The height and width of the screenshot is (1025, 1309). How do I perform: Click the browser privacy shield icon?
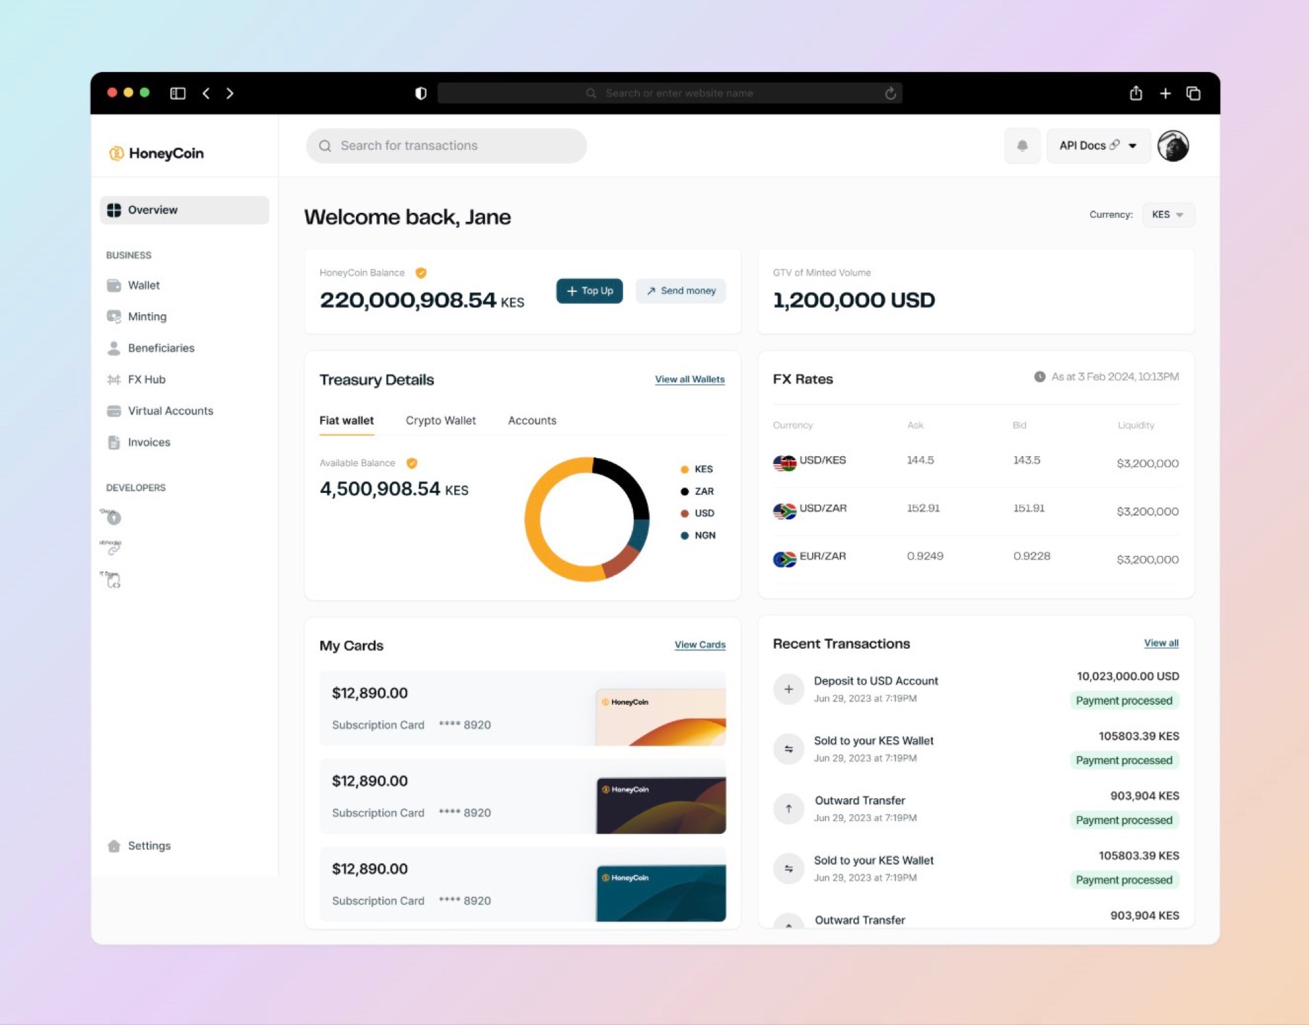pyautogui.click(x=421, y=94)
